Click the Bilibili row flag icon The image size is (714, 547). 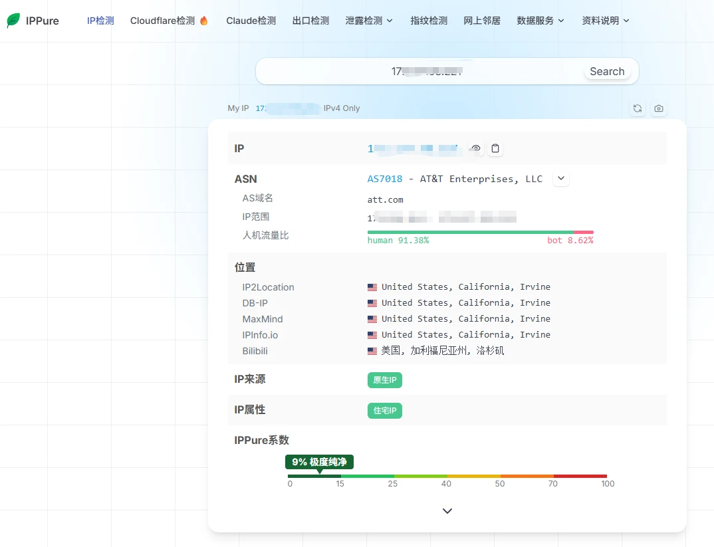[372, 351]
